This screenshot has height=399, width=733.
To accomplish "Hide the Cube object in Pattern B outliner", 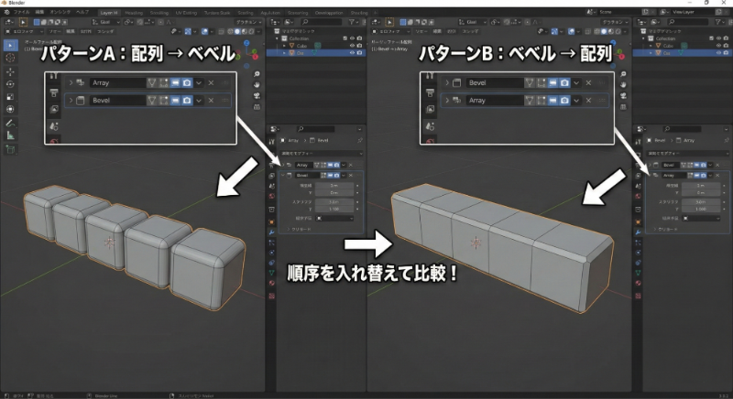I will (x=719, y=46).
